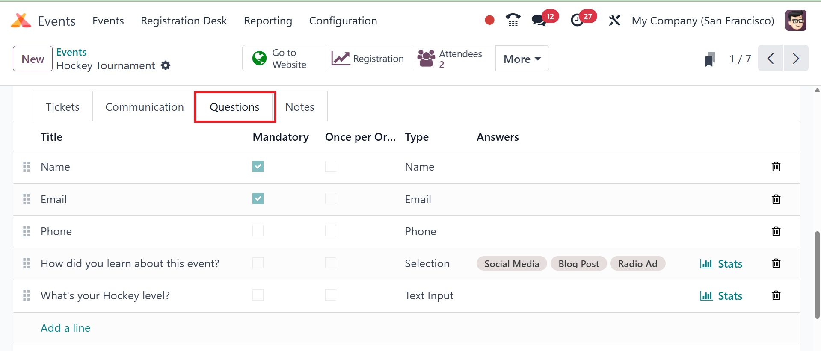Open the VoIP phone dialer icon
The height and width of the screenshot is (351, 821).
tap(513, 20)
